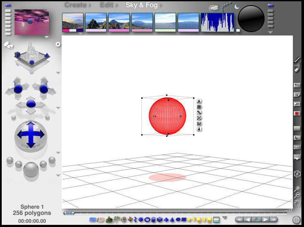
Task: Click the timeline scrubber handle
Action: coord(69,213)
